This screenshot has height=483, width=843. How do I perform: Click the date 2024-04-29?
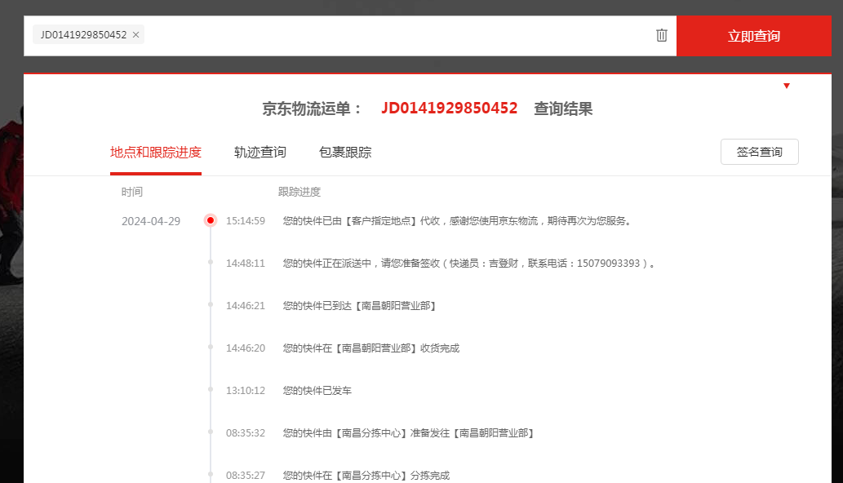(x=151, y=221)
